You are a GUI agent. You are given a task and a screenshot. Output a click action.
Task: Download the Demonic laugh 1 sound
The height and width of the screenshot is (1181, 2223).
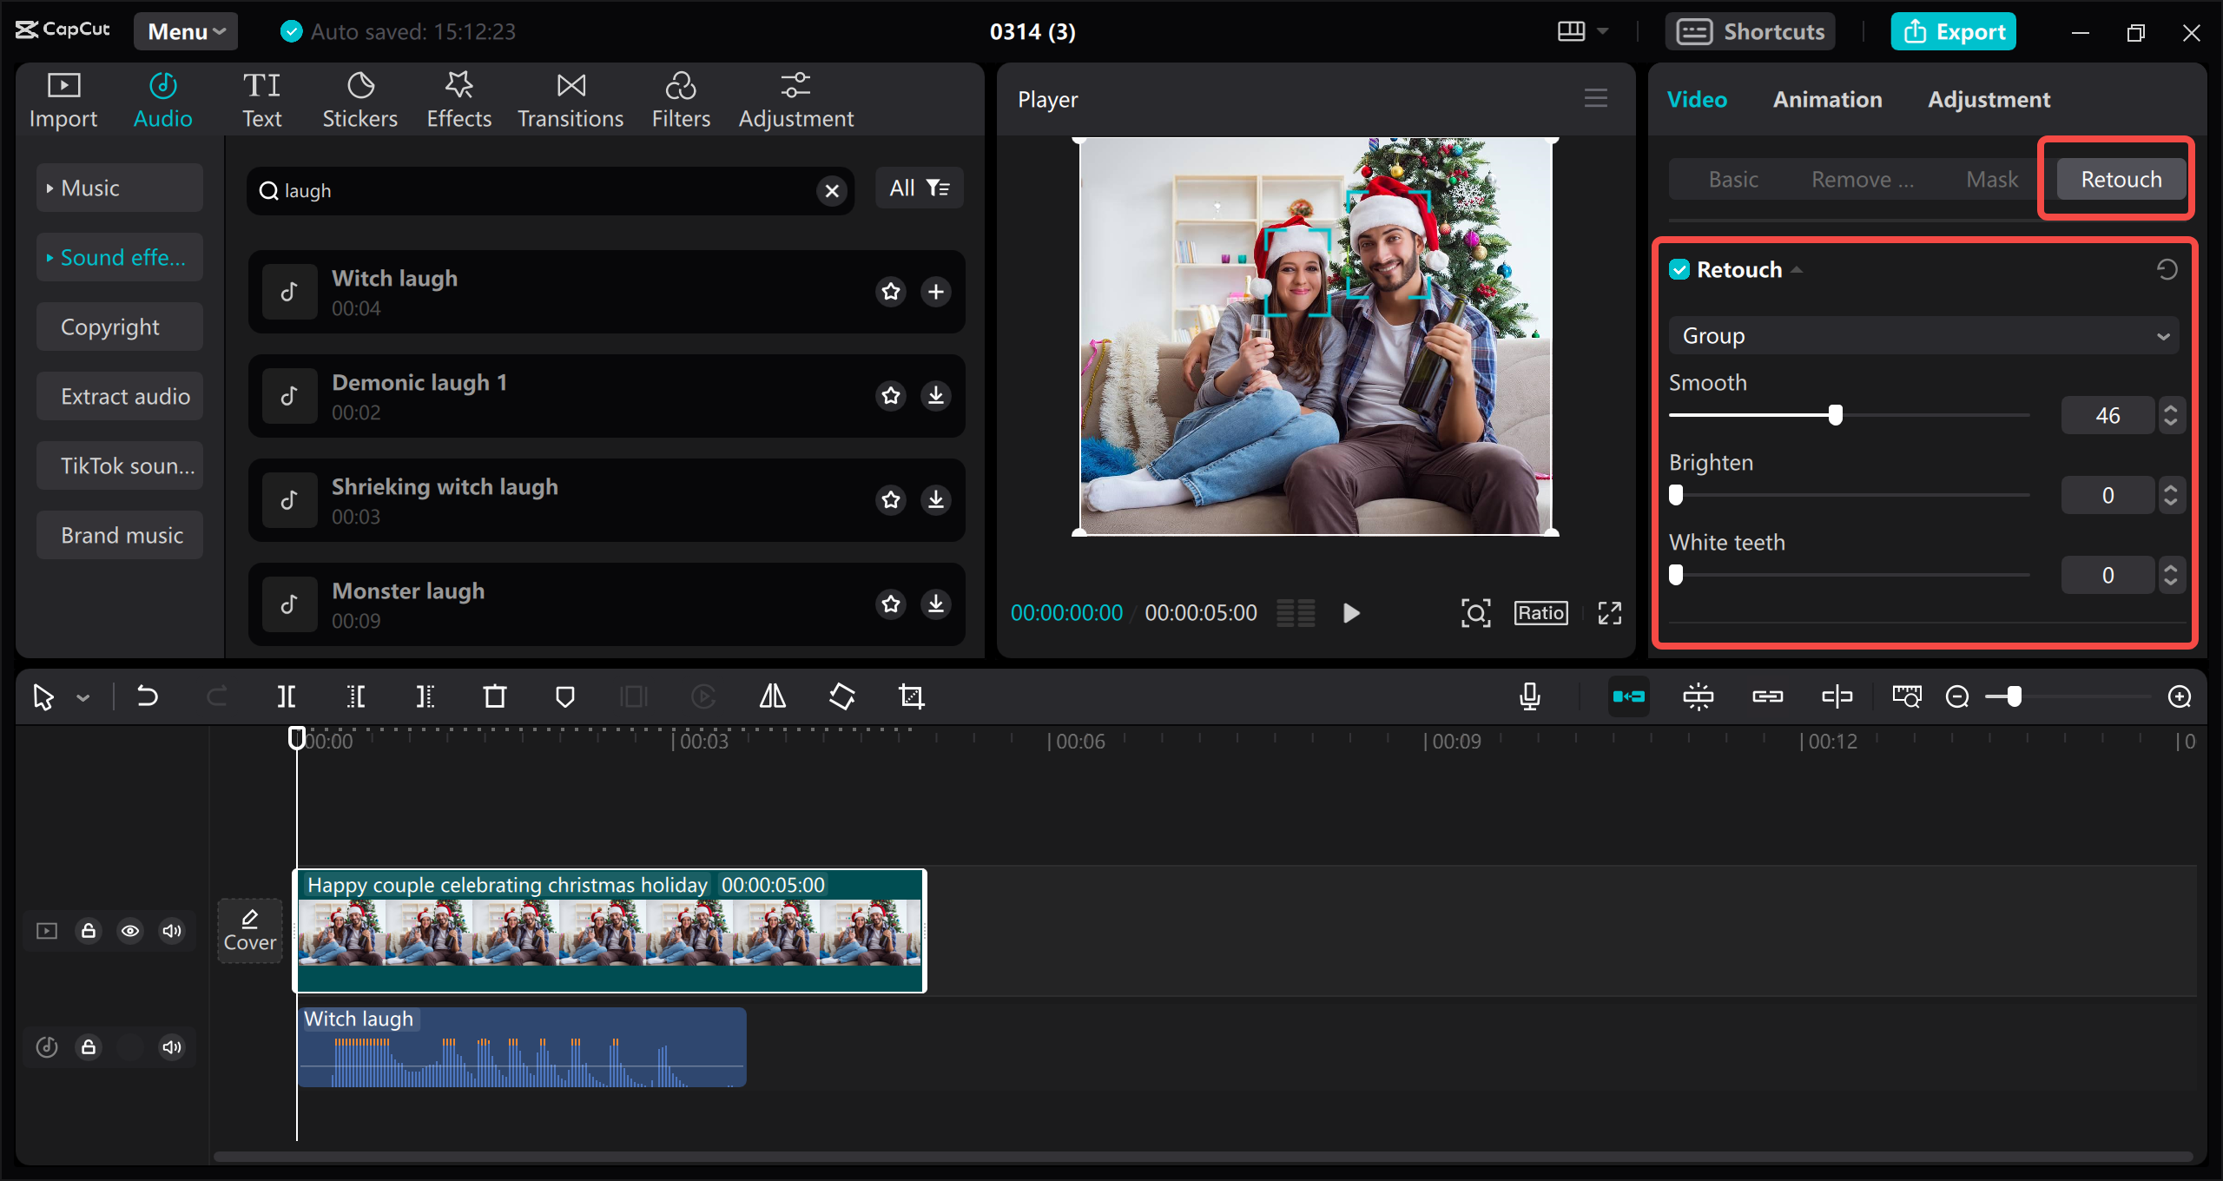pos(935,395)
